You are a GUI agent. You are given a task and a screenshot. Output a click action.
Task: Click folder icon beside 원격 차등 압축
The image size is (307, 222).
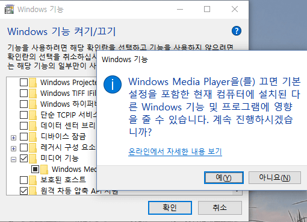pyautogui.click(x=33, y=191)
